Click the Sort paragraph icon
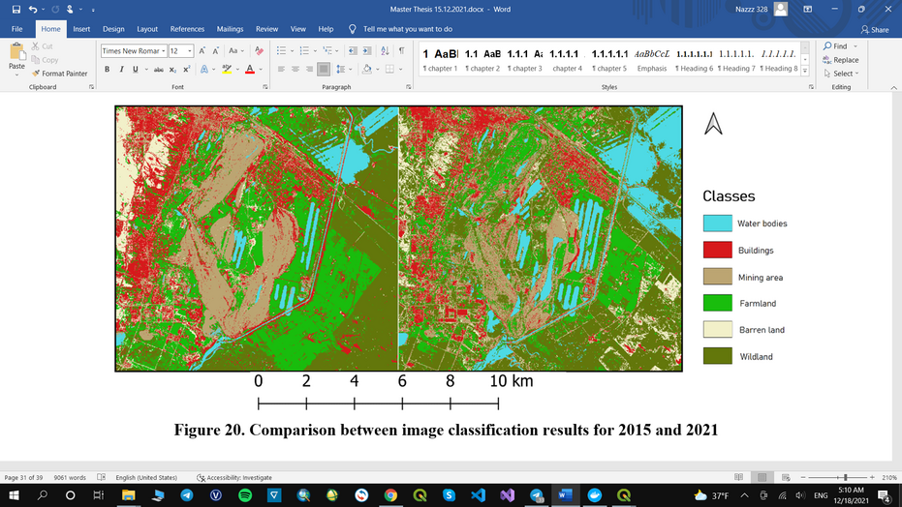This screenshot has height=507, width=902. tap(384, 50)
